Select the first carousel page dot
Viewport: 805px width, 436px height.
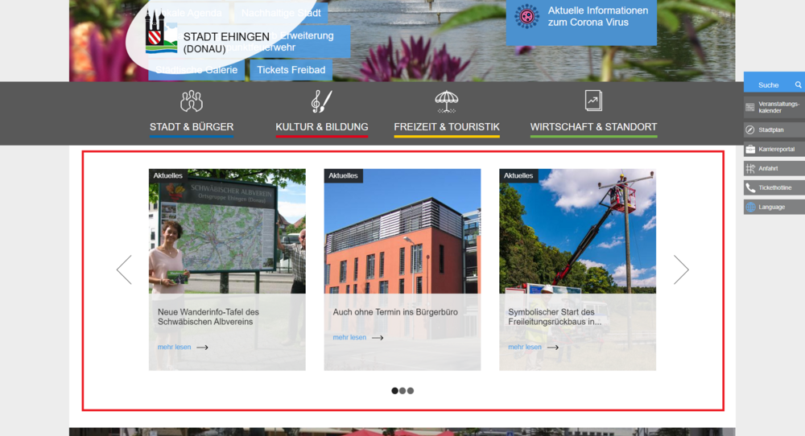394,391
